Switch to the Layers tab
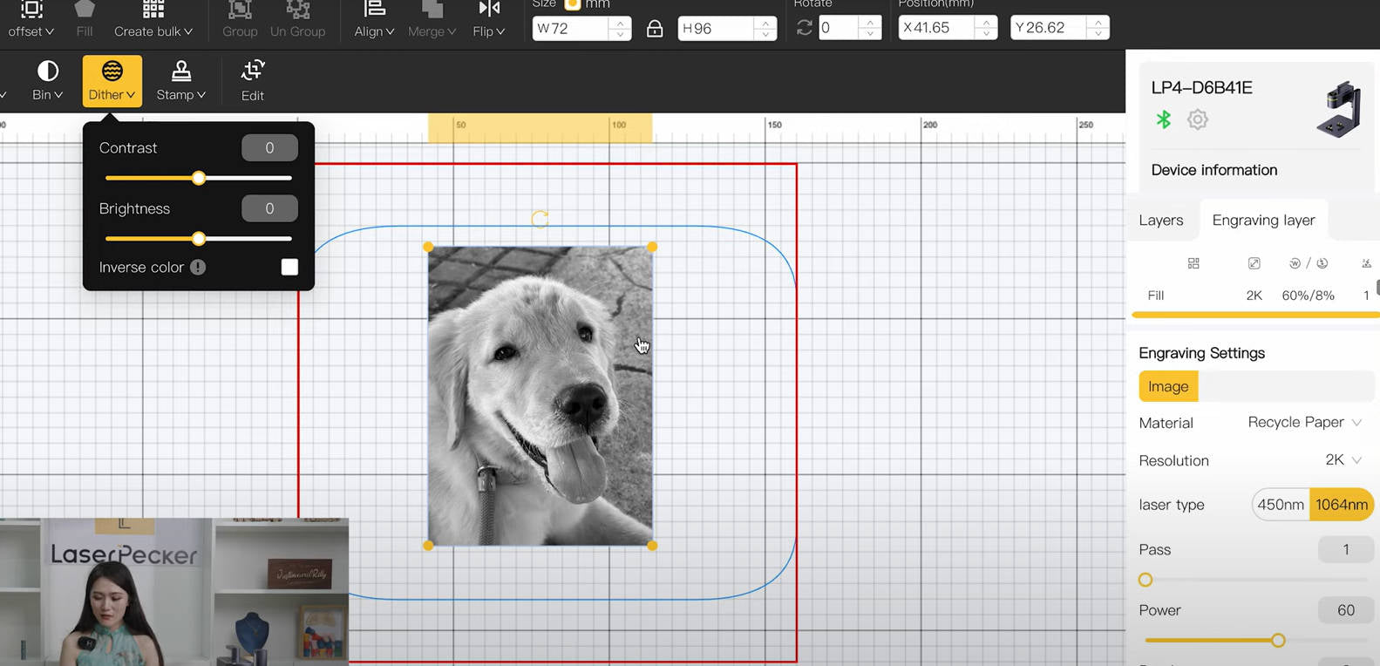The image size is (1380, 666). coord(1160,221)
